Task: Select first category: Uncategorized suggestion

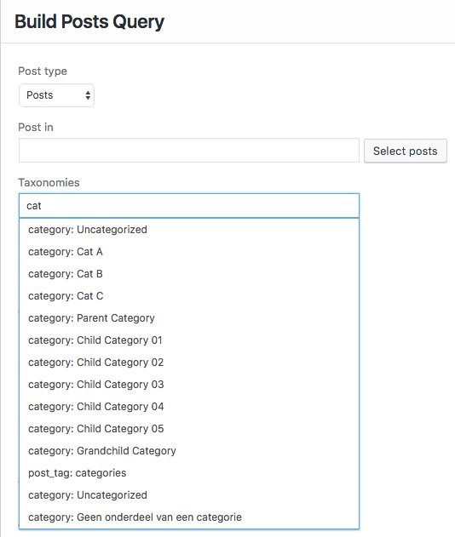Action: (189, 230)
